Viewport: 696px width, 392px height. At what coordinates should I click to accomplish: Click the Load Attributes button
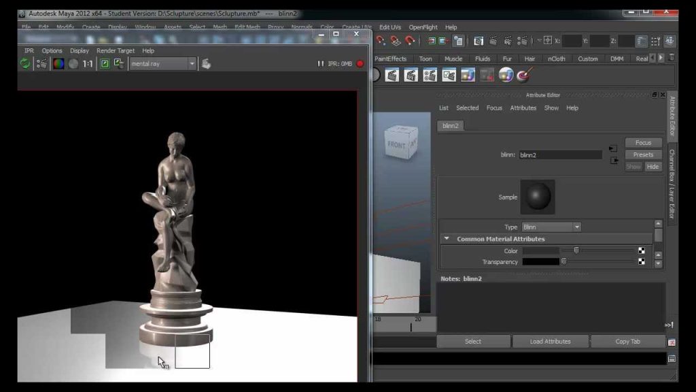pyautogui.click(x=550, y=342)
